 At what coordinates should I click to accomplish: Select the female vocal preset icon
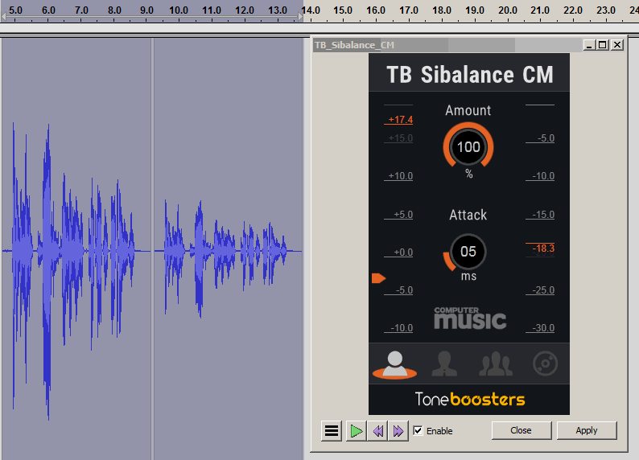pos(444,363)
